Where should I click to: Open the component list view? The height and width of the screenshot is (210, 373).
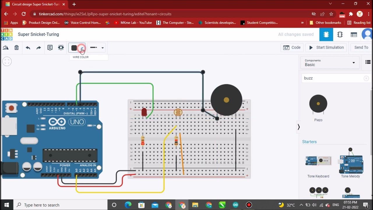[354, 34]
